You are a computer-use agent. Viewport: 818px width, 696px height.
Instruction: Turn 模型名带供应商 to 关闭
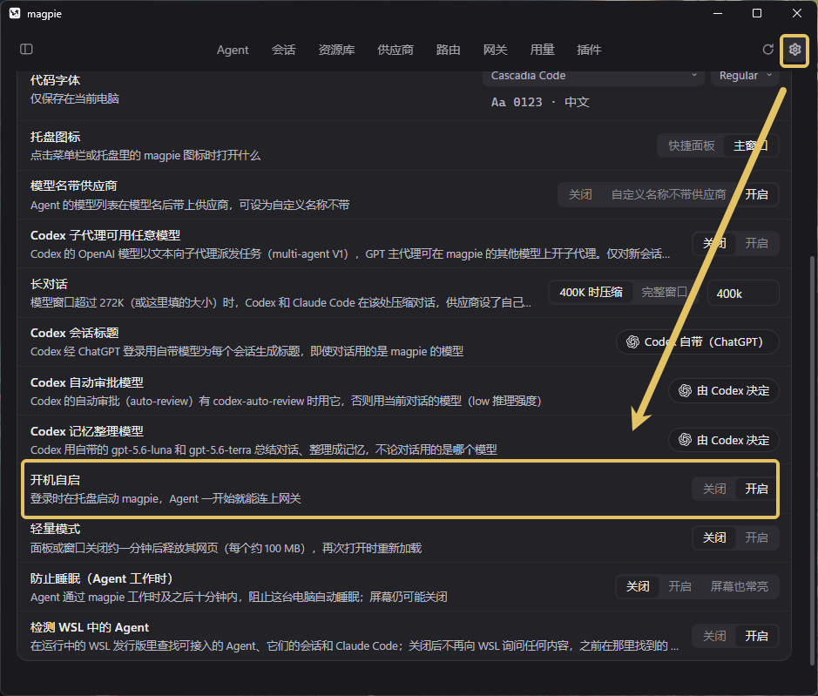pos(580,194)
